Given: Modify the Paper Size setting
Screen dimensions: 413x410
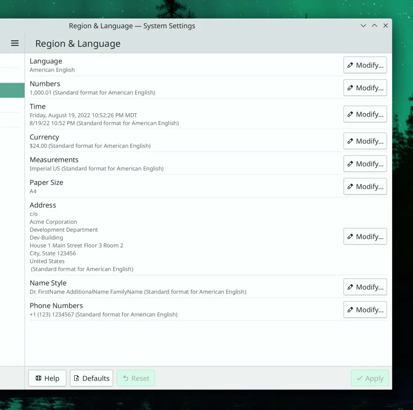Looking at the screenshot, I should point(365,186).
